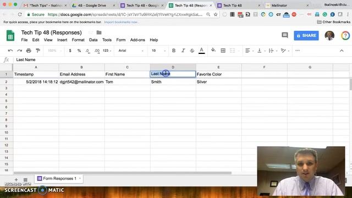This screenshot has width=352, height=198.
Task: Select column A header
Action: click(x=36, y=67)
